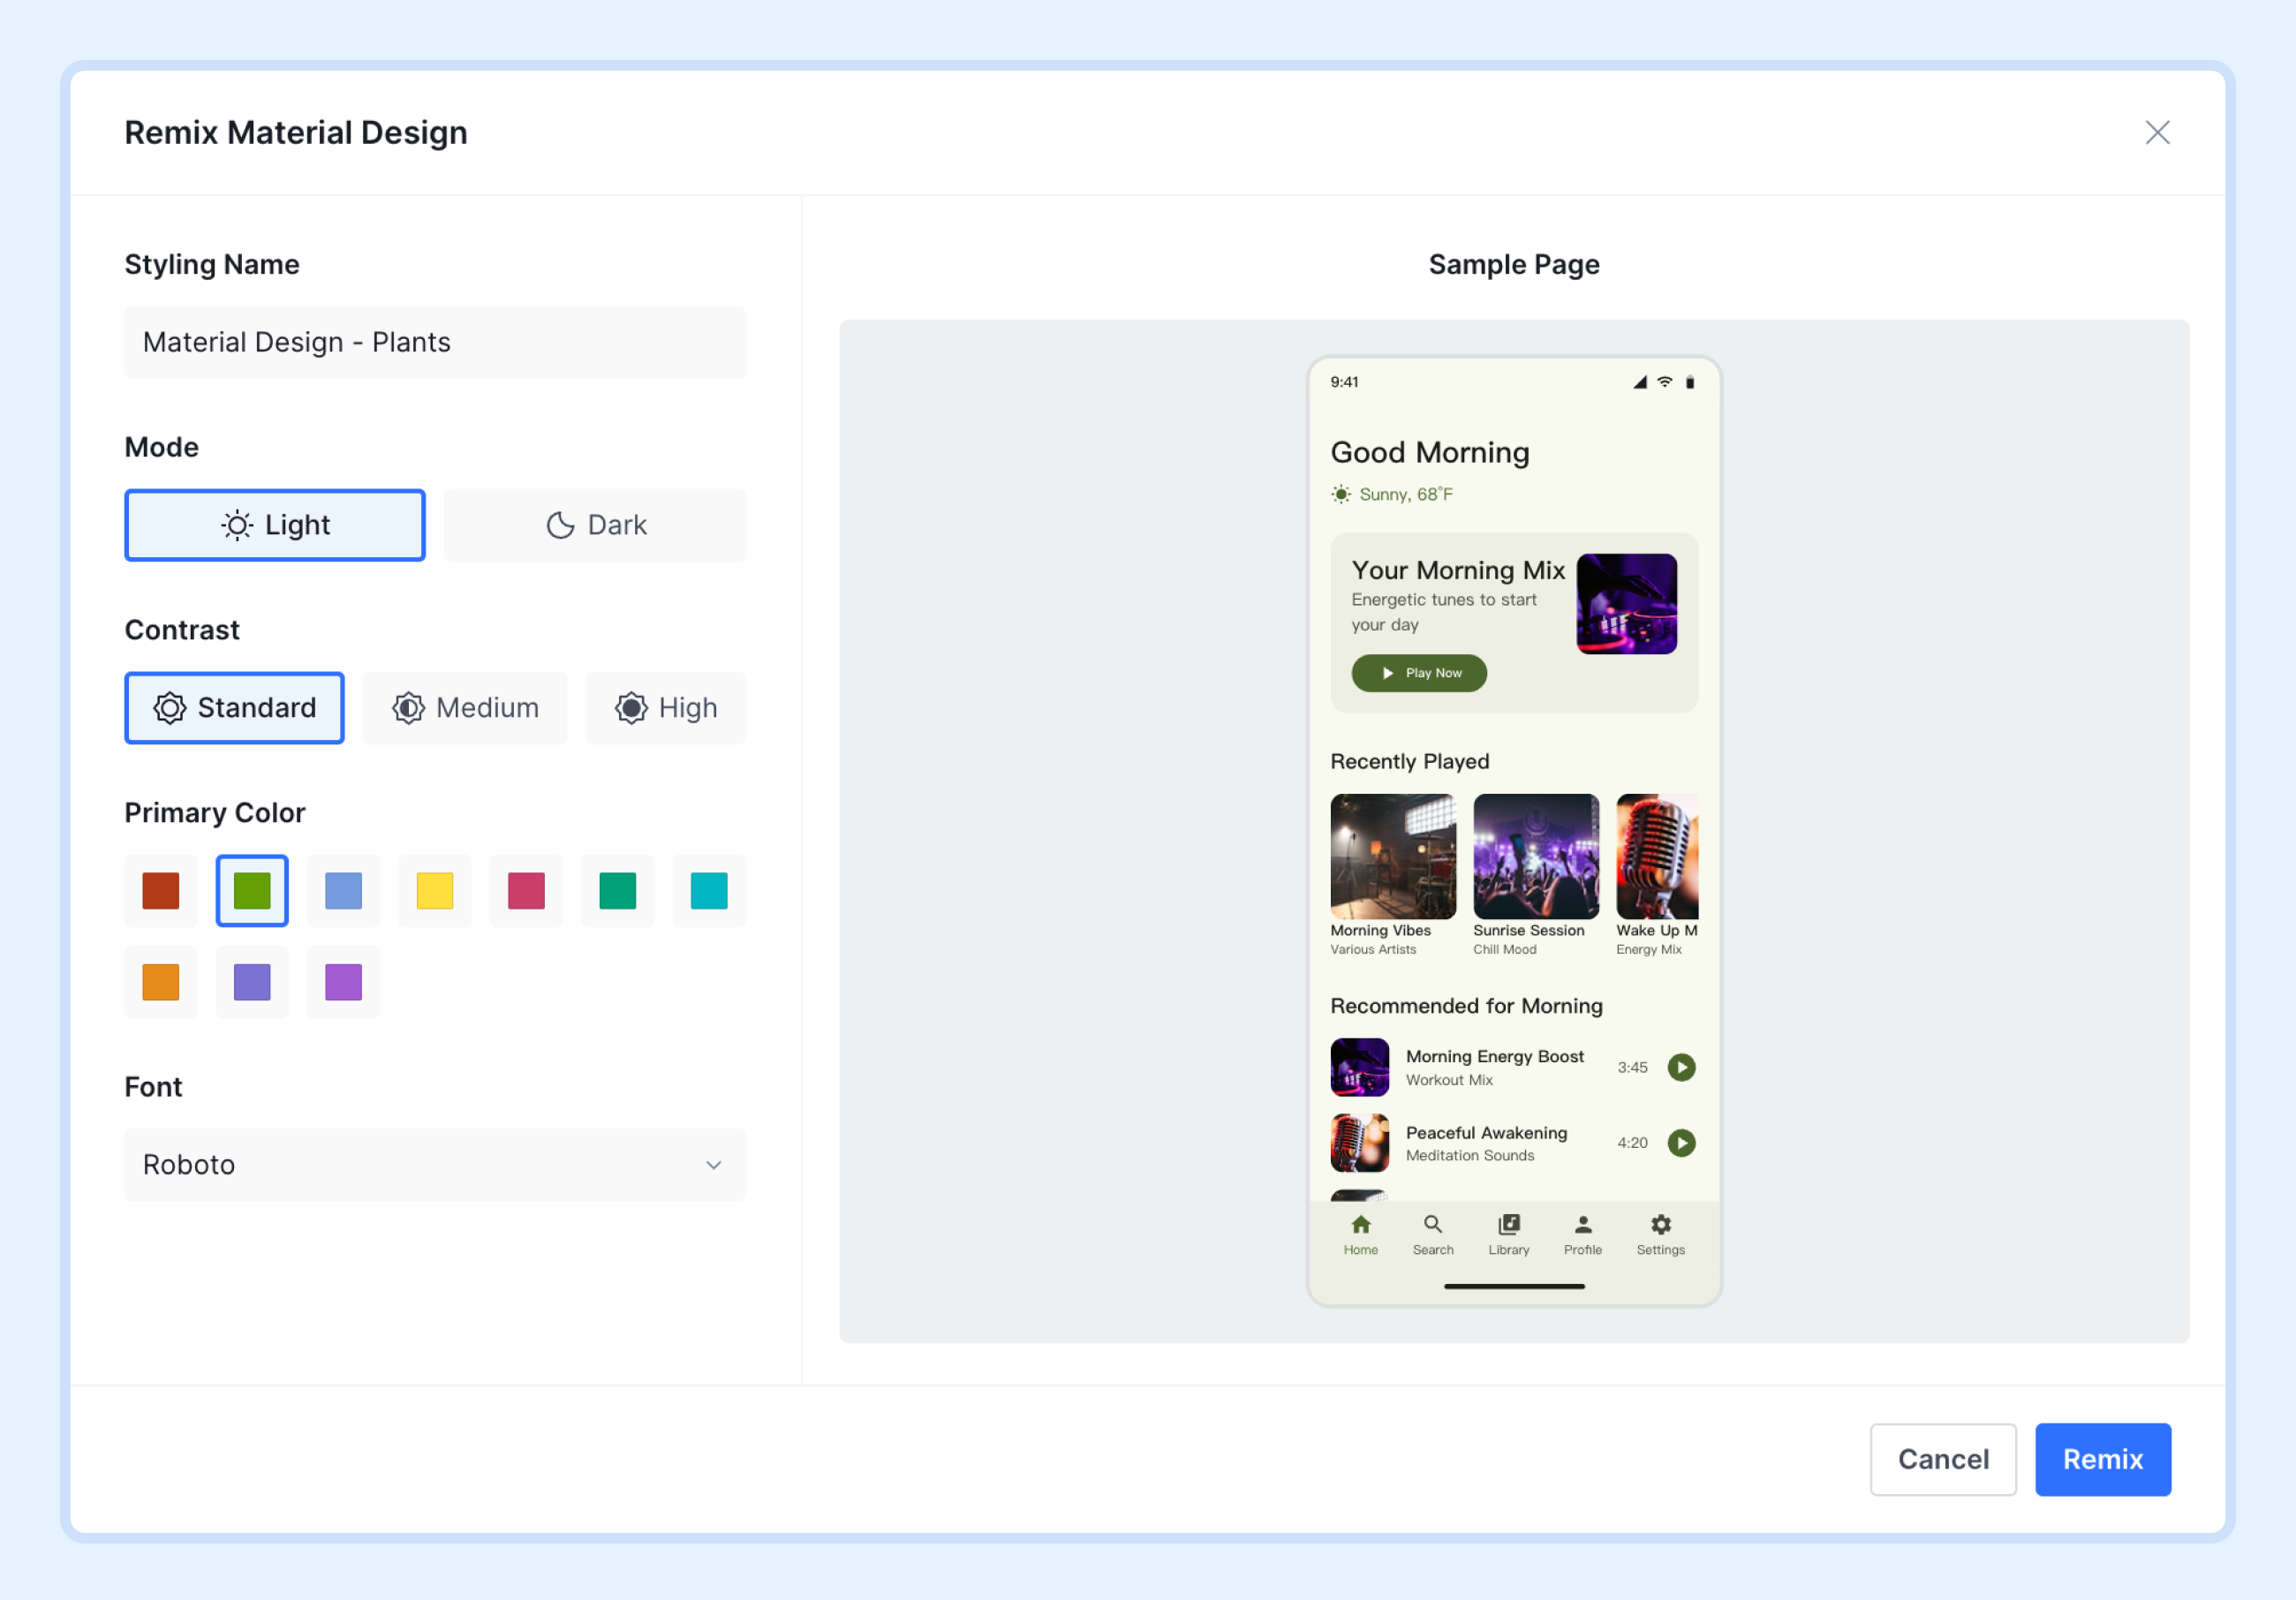Click the Home icon in phone navigation
This screenshot has height=1600, width=2296.
point(1360,1225)
